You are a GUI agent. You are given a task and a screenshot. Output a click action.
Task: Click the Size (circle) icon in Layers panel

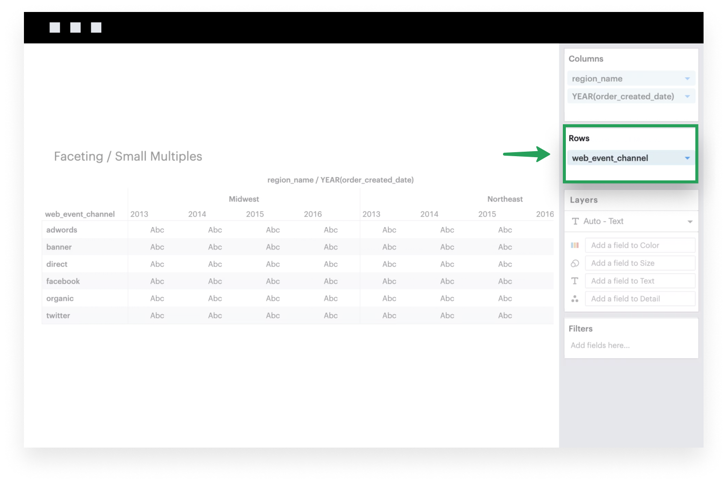575,263
